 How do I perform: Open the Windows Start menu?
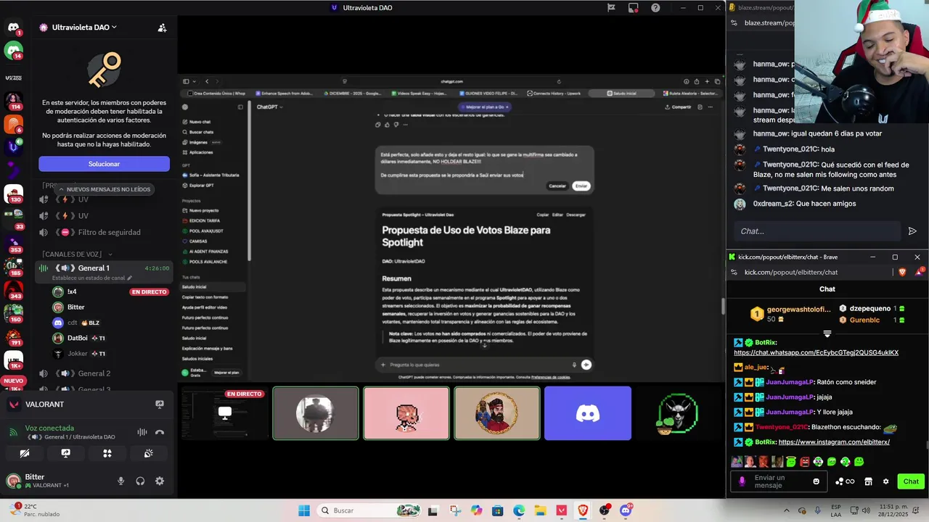click(304, 510)
